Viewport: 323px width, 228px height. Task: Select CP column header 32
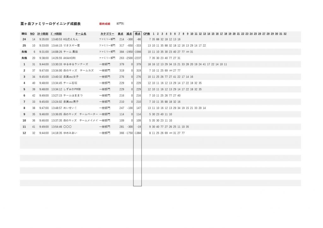[x=285, y=34]
